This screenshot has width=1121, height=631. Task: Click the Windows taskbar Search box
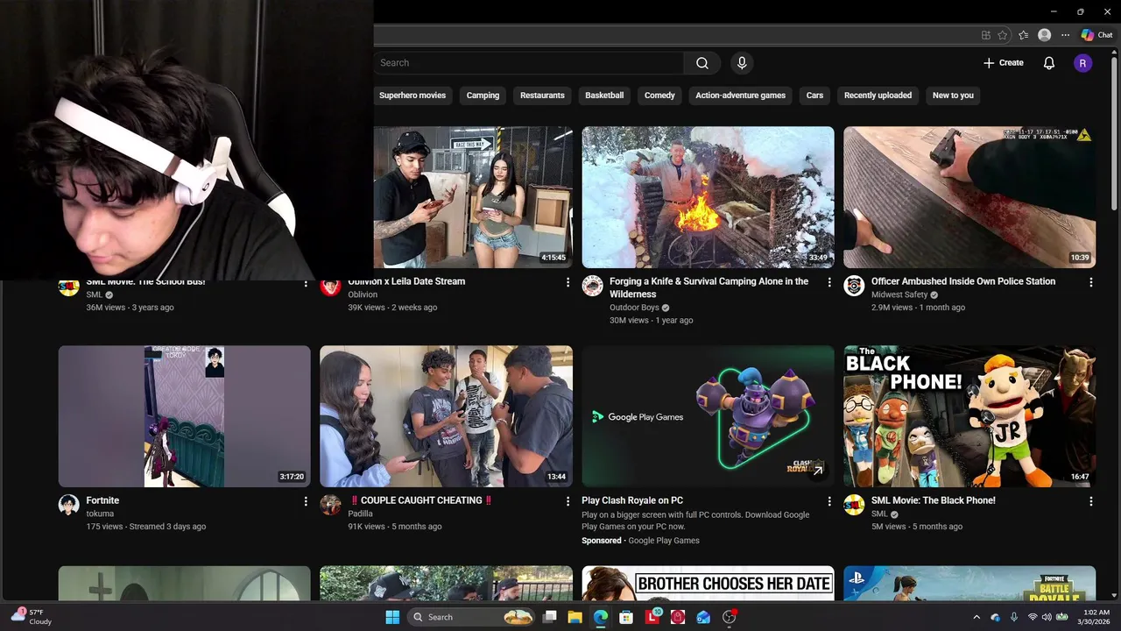pyautogui.click(x=472, y=617)
